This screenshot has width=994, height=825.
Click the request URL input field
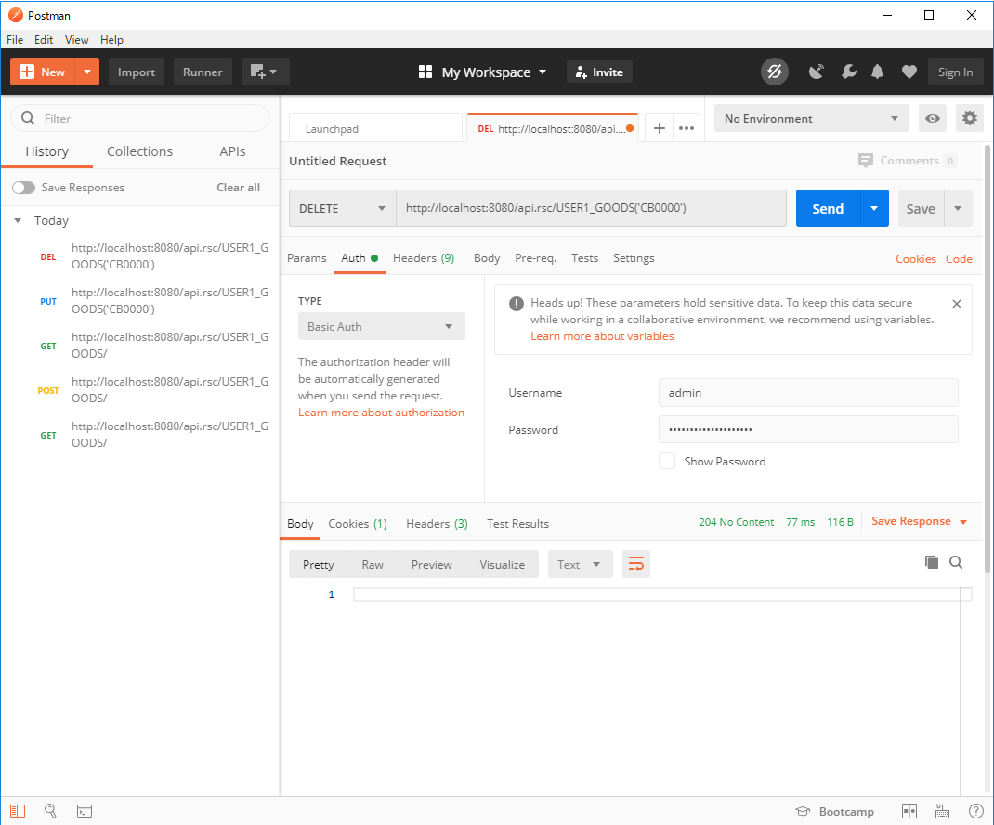(x=592, y=208)
